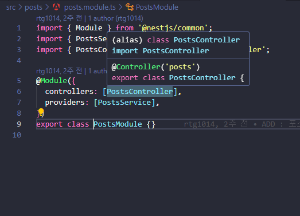Select the src breadcrumb segment
300x216 pixels.
point(11,7)
